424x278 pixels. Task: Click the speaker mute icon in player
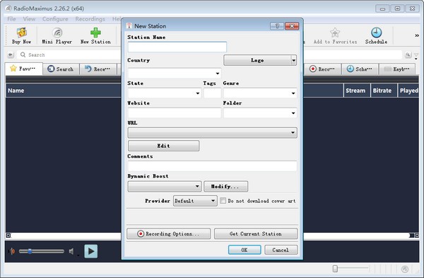pos(71,251)
